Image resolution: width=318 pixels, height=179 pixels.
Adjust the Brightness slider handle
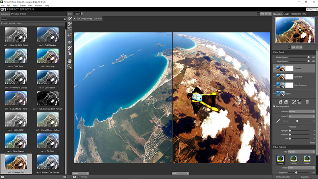coord(296,173)
